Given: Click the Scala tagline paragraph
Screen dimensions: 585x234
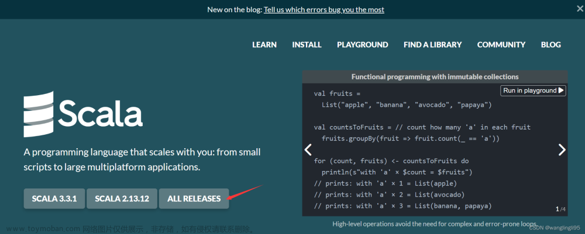Looking at the screenshot, I should pyautogui.click(x=142, y=159).
